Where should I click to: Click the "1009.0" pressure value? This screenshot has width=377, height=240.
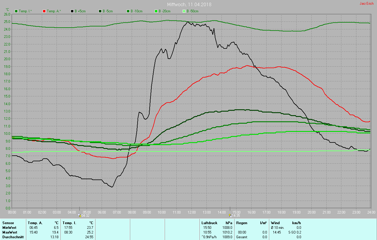click(x=227, y=237)
